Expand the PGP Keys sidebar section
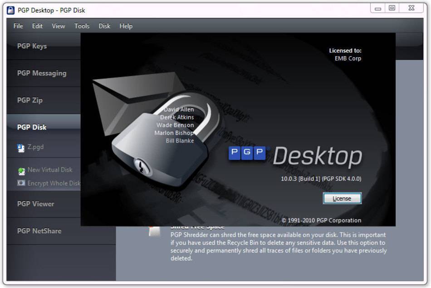The height and width of the screenshot is (288, 431). pos(32,46)
